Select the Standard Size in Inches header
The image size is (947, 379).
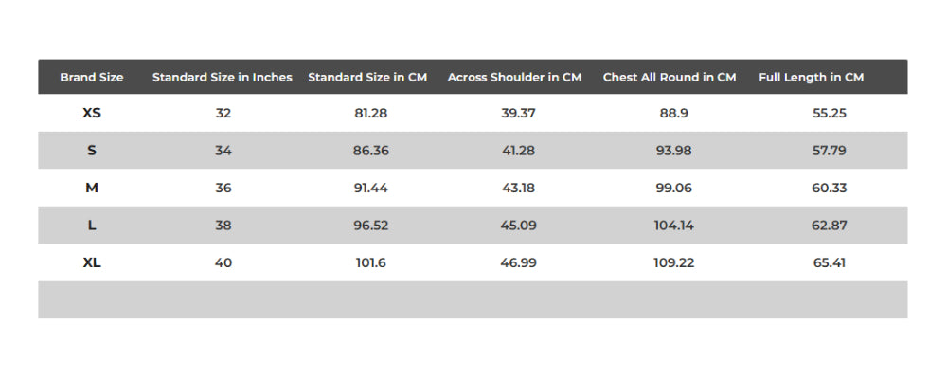[223, 77]
